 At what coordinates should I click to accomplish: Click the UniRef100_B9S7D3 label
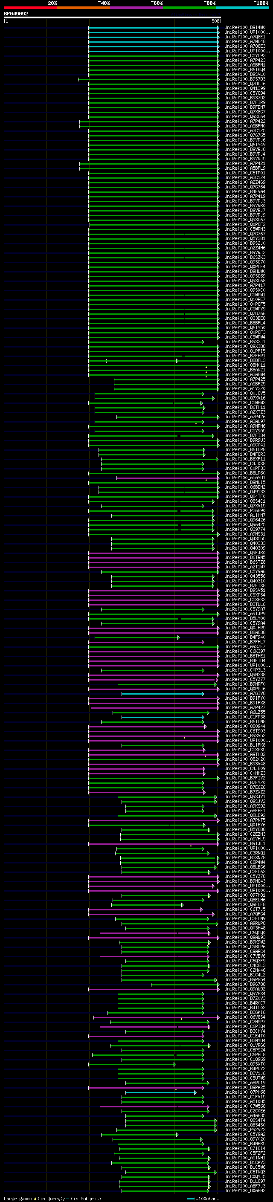click(244, 79)
